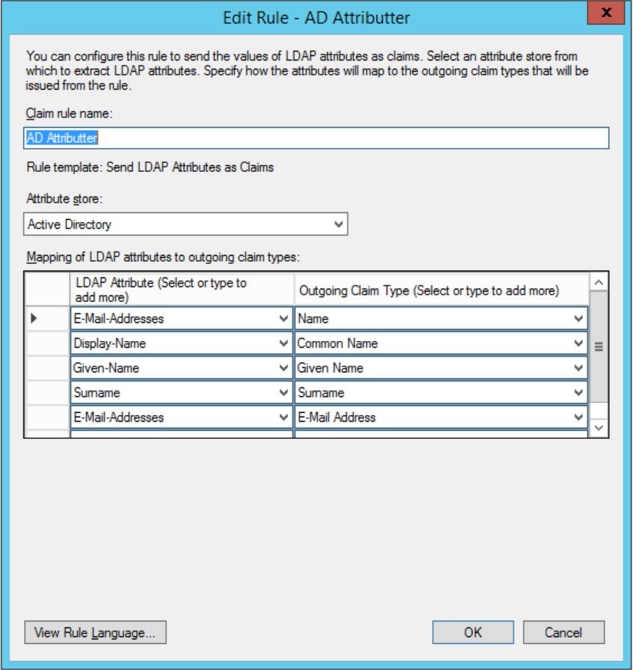This screenshot has width=633, height=670.
Task: Expand fifth row E-Mail-Addresses LDAP attribute dropdown
Action: click(x=282, y=417)
